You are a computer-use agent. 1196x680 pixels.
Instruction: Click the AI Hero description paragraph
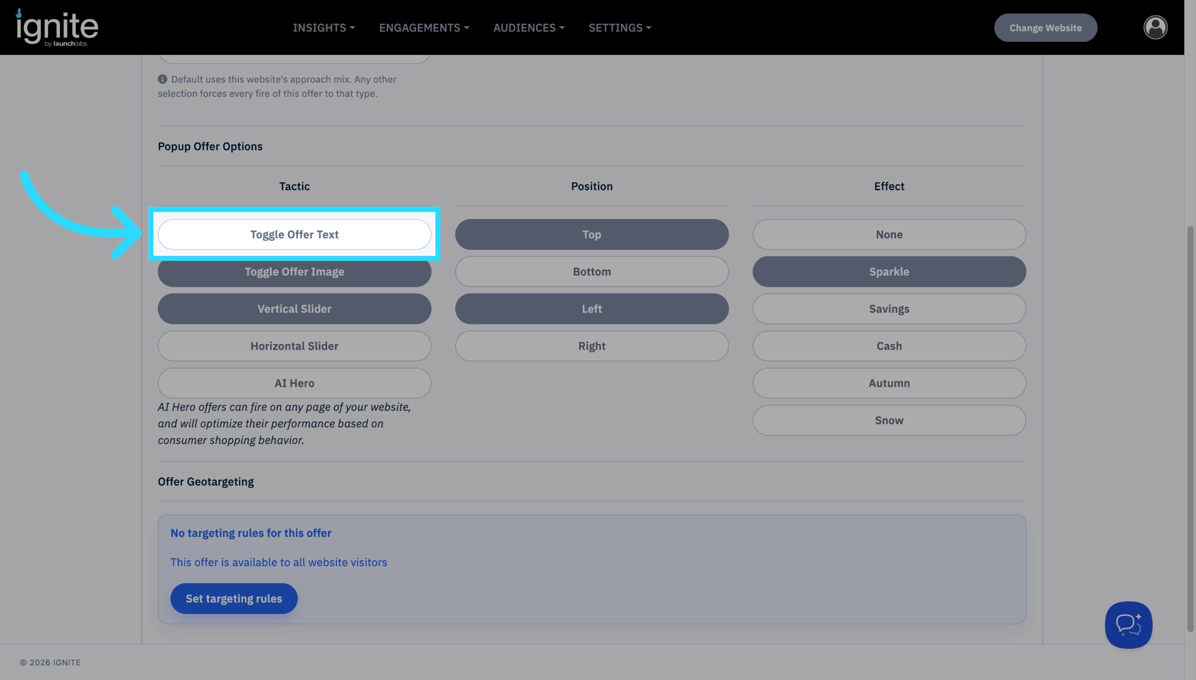(x=284, y=424)
